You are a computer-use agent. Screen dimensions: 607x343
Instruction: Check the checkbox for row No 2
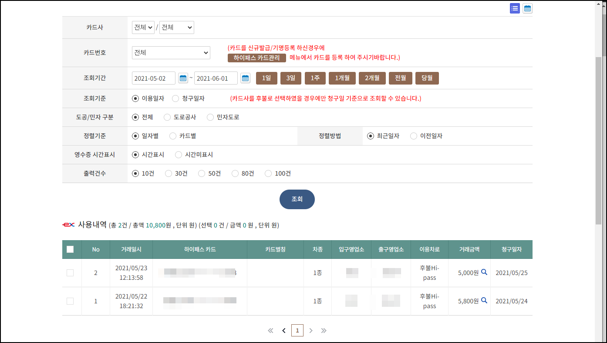(70, 273)
